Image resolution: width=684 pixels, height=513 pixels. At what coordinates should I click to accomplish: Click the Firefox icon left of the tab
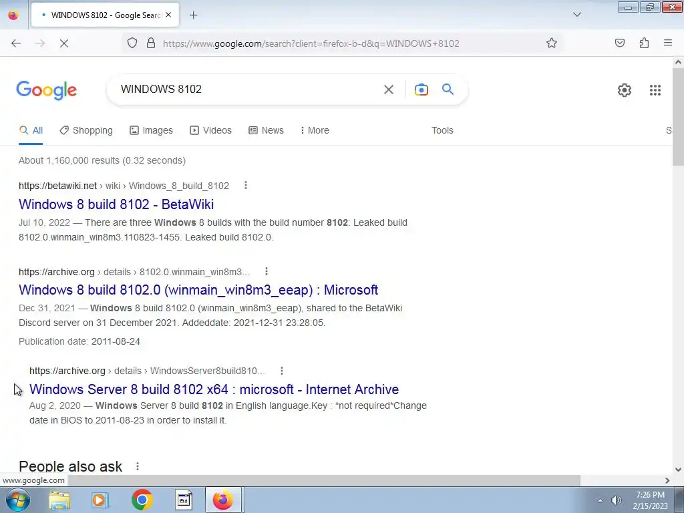pyautogui.click(x=13, y=15)
